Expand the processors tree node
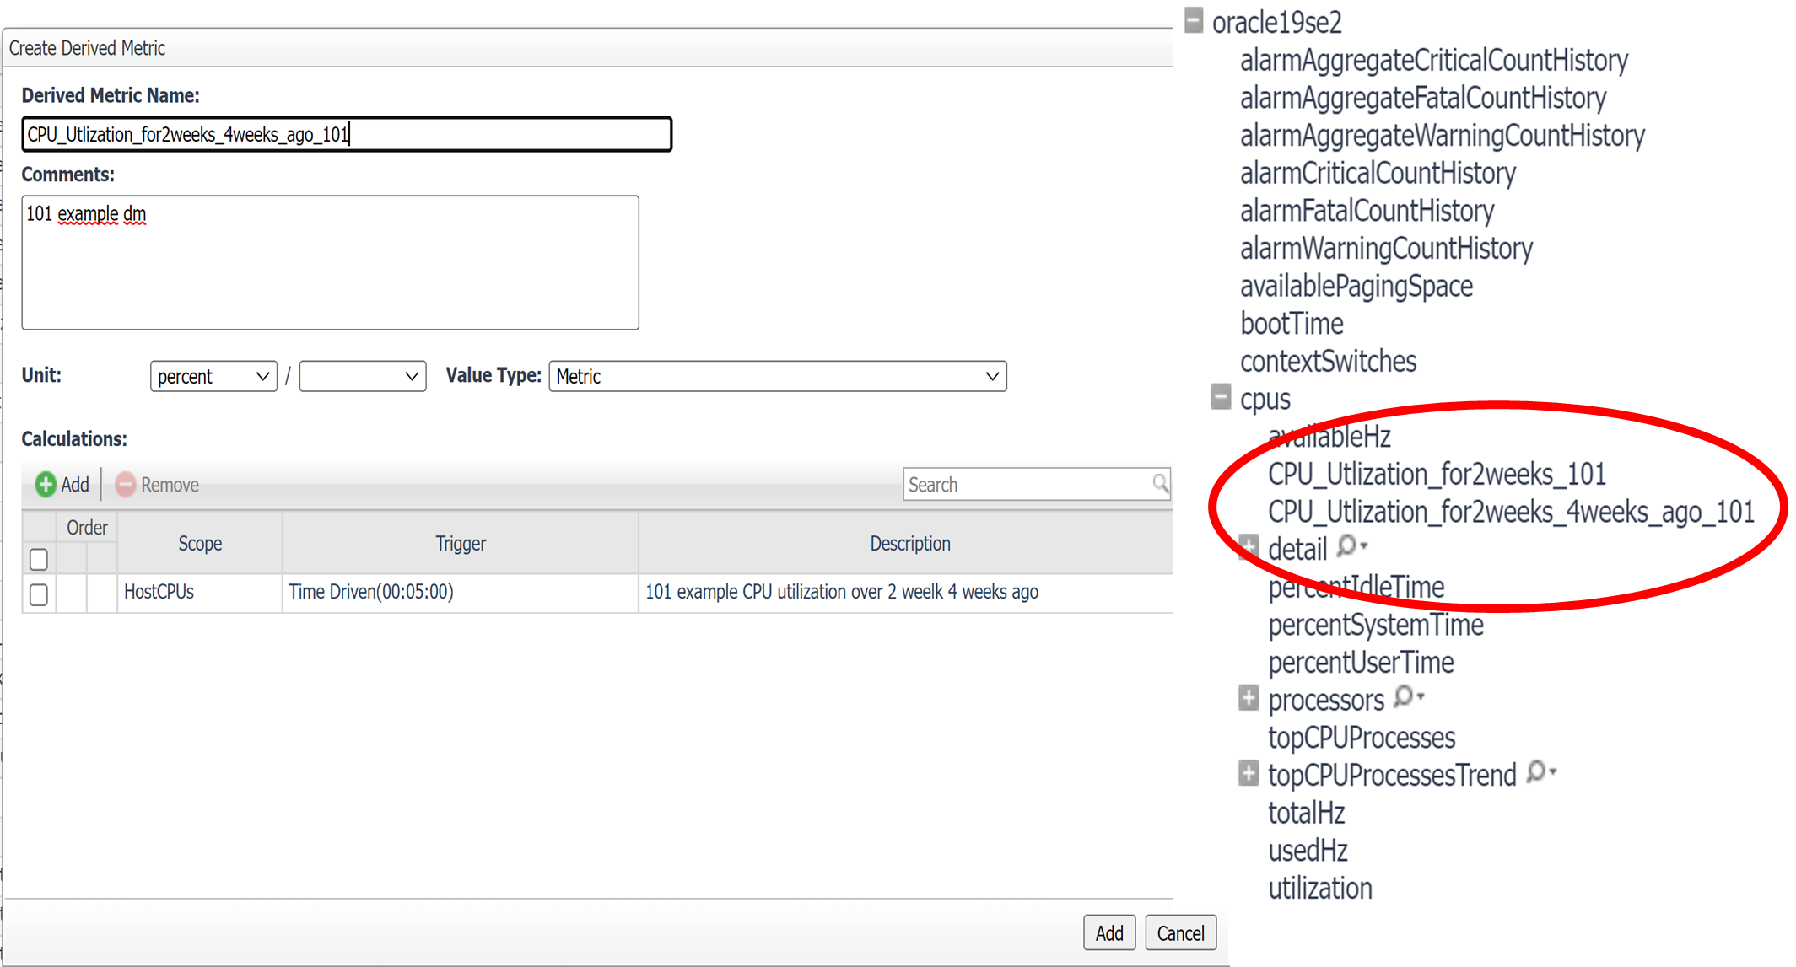 (1249, 698)
